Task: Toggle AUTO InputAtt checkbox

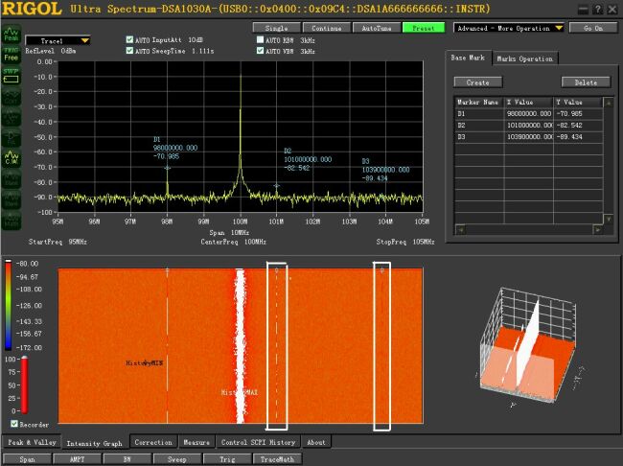Action: (131, 40)
